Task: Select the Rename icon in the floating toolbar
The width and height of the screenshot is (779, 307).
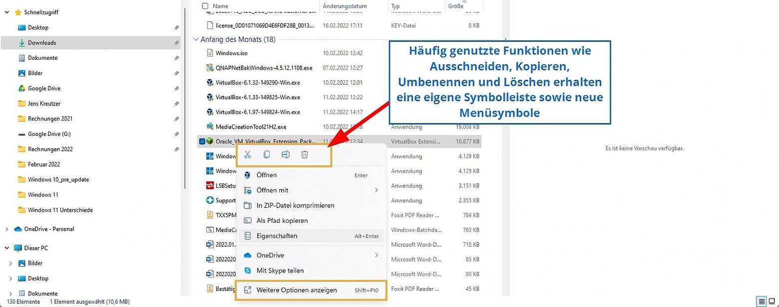Action: click(x=286, y=154)
